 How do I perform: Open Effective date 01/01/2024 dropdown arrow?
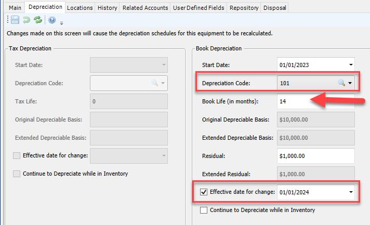pyautogui.click(x=351, y=192)
